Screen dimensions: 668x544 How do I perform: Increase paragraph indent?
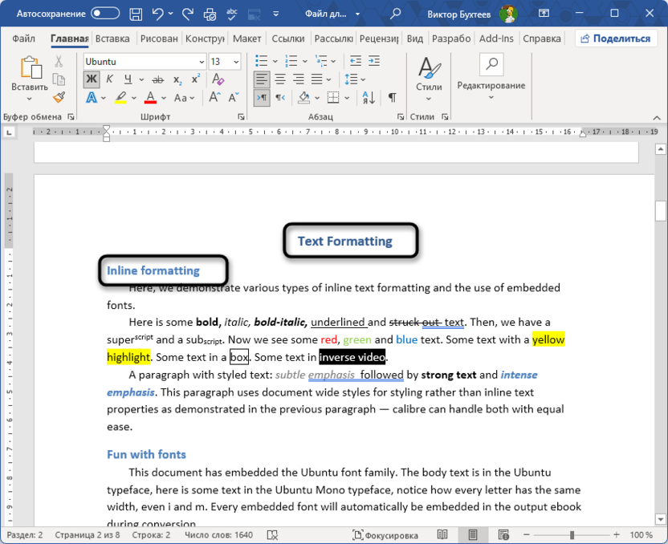pyautogui.click(x=374, y=61)
